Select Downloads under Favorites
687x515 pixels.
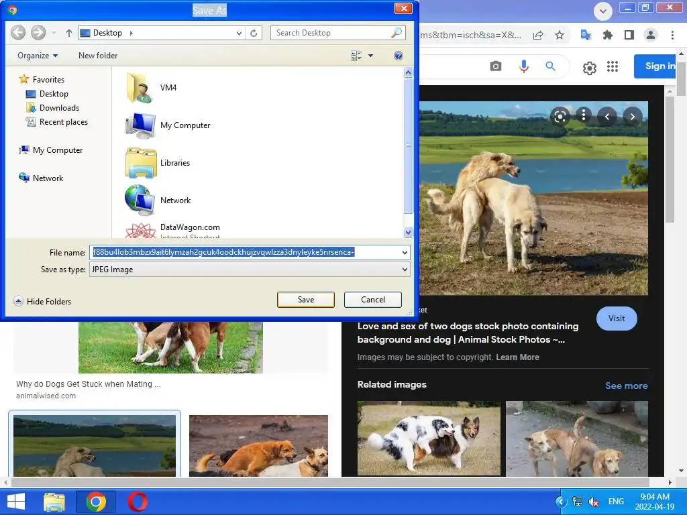[x=52, y=108]
